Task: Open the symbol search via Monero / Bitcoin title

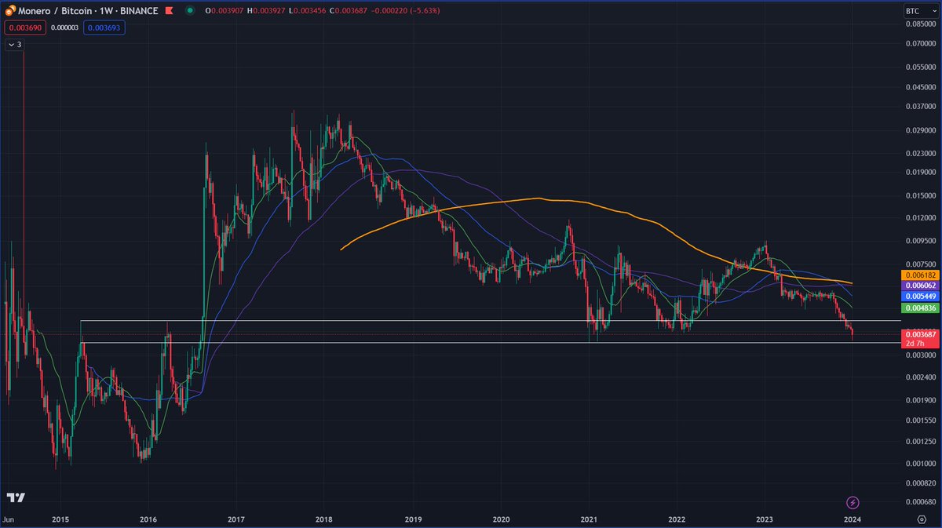Action: point(55,11)
